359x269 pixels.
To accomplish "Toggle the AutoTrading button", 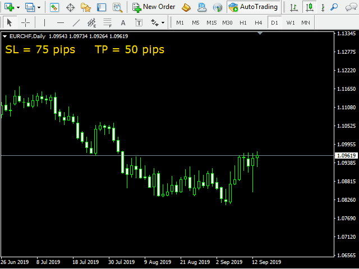I will (x=253, y=7).
